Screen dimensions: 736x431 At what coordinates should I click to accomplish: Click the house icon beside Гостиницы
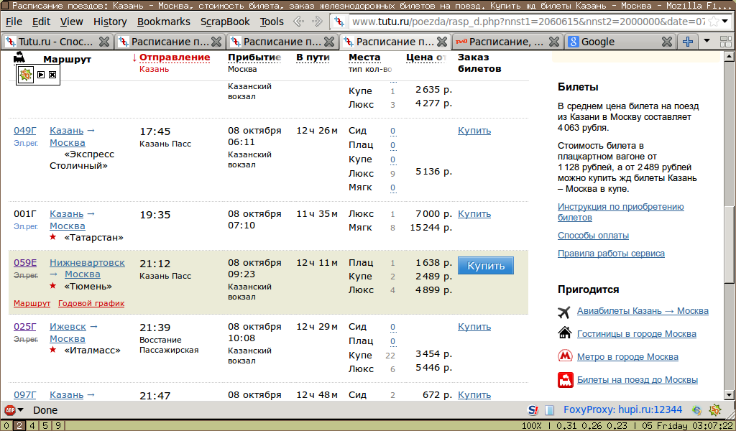pyautogui.click(x=565, y=333)
